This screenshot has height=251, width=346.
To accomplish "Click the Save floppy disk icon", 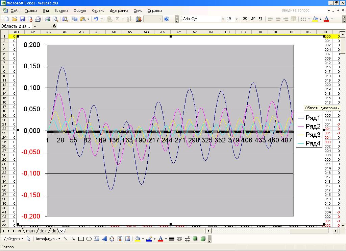I will pyautogui.click(x=22, y=19).
